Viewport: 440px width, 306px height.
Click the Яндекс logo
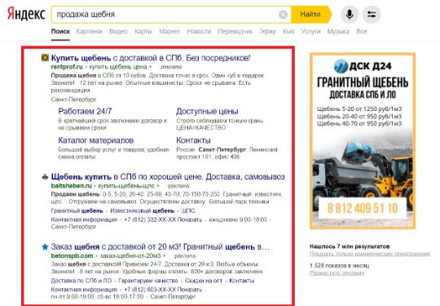[26, 14]
